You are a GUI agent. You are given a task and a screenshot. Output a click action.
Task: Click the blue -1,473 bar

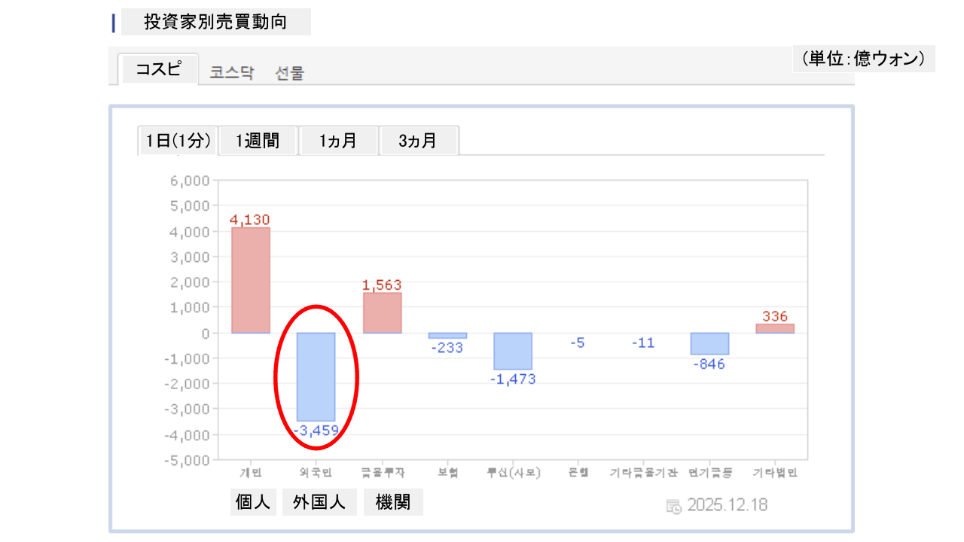(x=513, y=351)
